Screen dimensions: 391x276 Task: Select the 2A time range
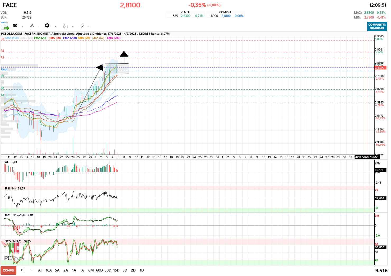click(66, 270)
